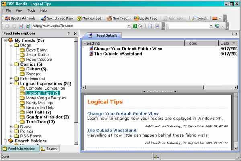
Task: Expand the Entertainment folder
Action: 11,78
